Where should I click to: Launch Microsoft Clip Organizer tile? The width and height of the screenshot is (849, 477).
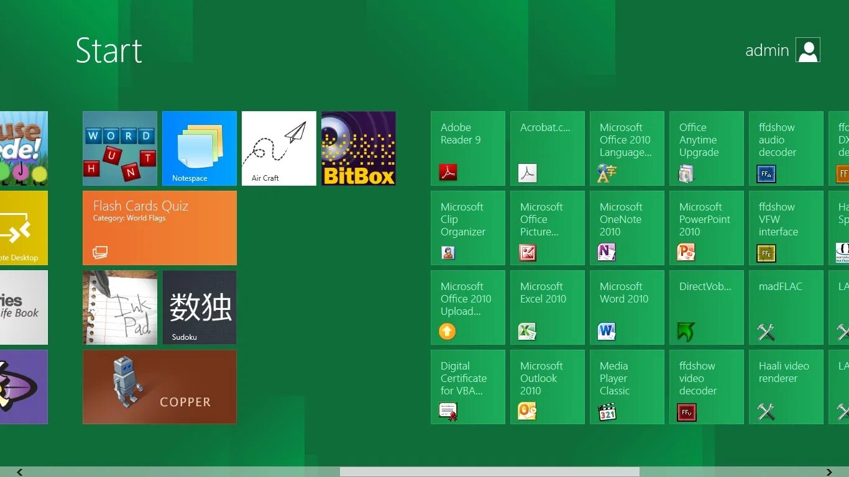coord(468,228)
